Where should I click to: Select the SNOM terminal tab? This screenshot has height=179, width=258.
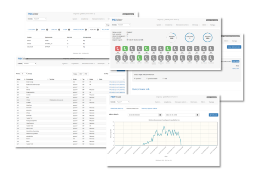click(44, 29)
